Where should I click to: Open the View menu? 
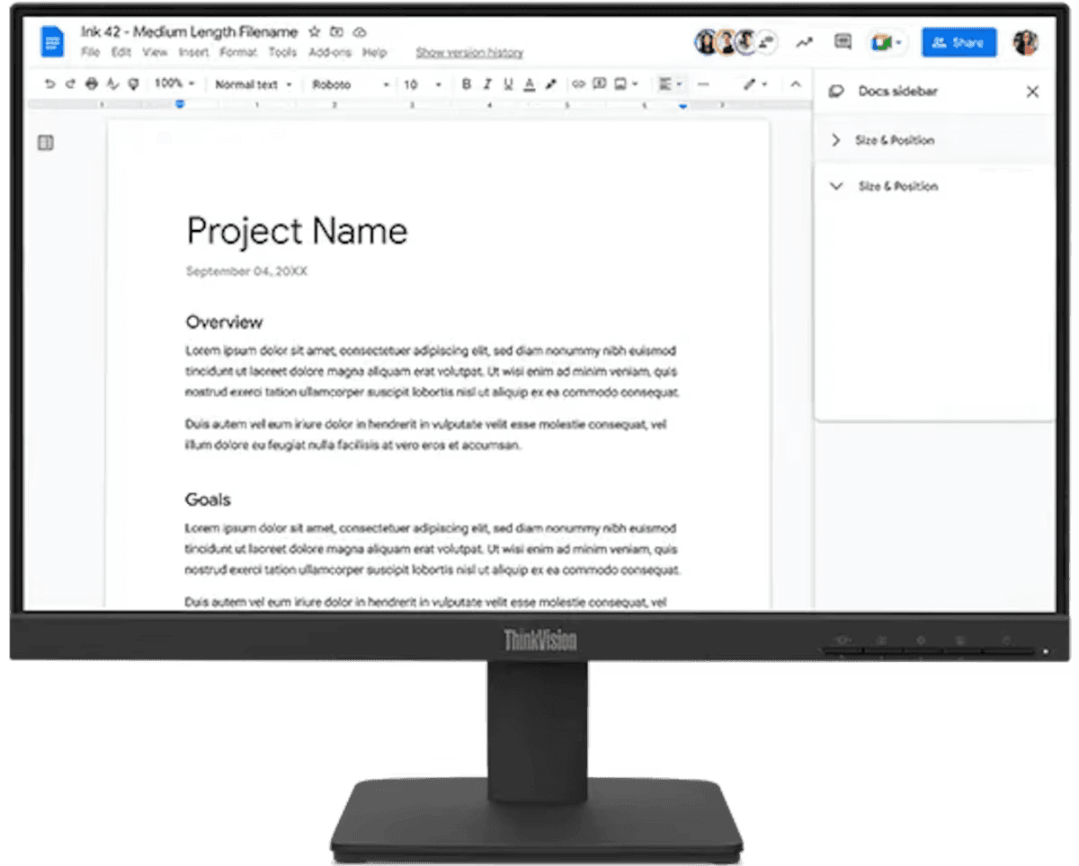(x=155, y=52)
